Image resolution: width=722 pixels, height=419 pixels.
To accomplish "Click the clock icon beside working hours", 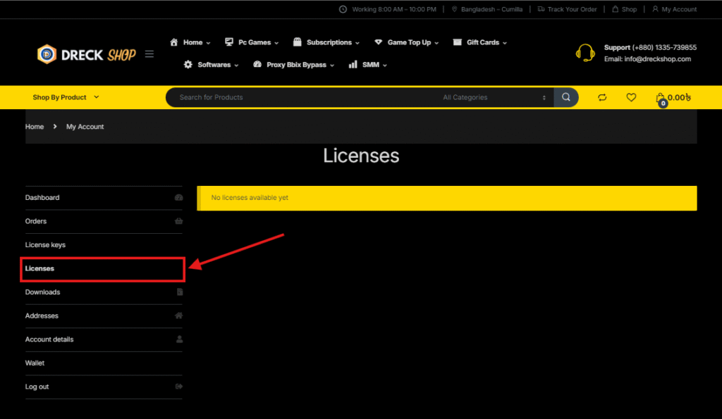I will tap(343, 9).
